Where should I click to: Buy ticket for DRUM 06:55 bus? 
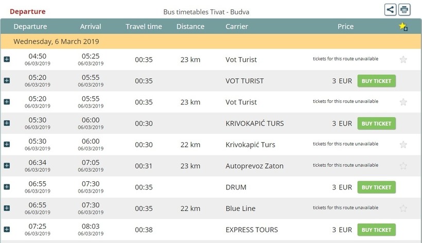tap(377, 187)
